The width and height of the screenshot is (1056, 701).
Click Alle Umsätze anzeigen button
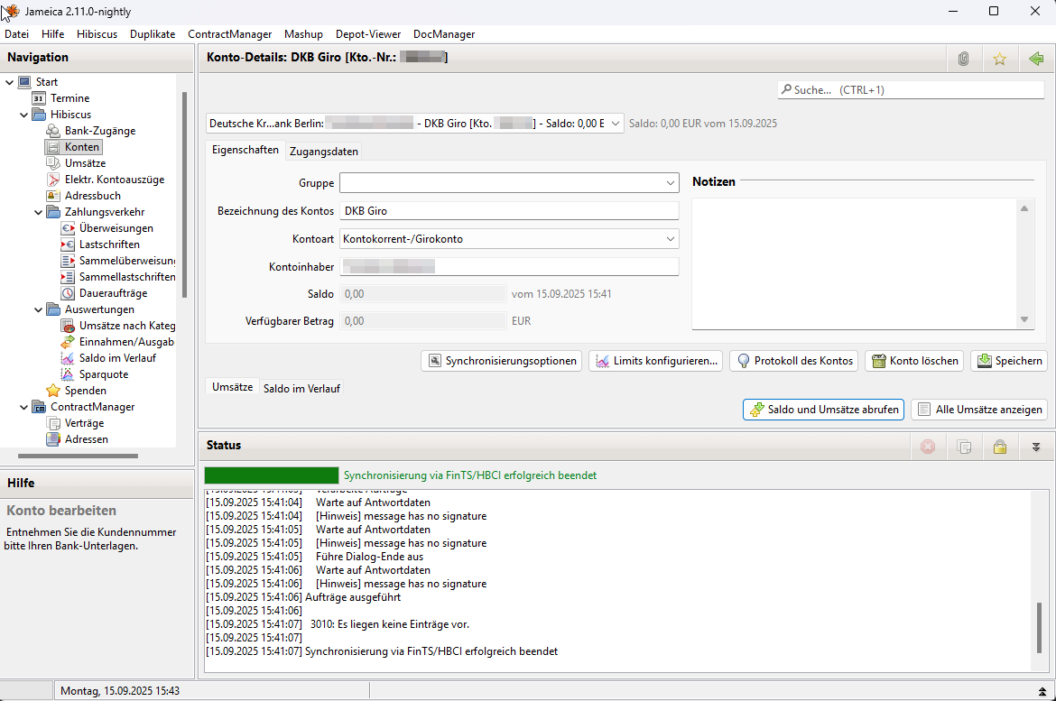coord(979,410)
